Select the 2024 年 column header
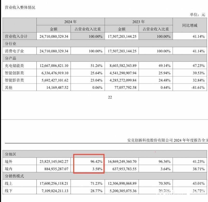208x202 pixels. pos(70,22)
